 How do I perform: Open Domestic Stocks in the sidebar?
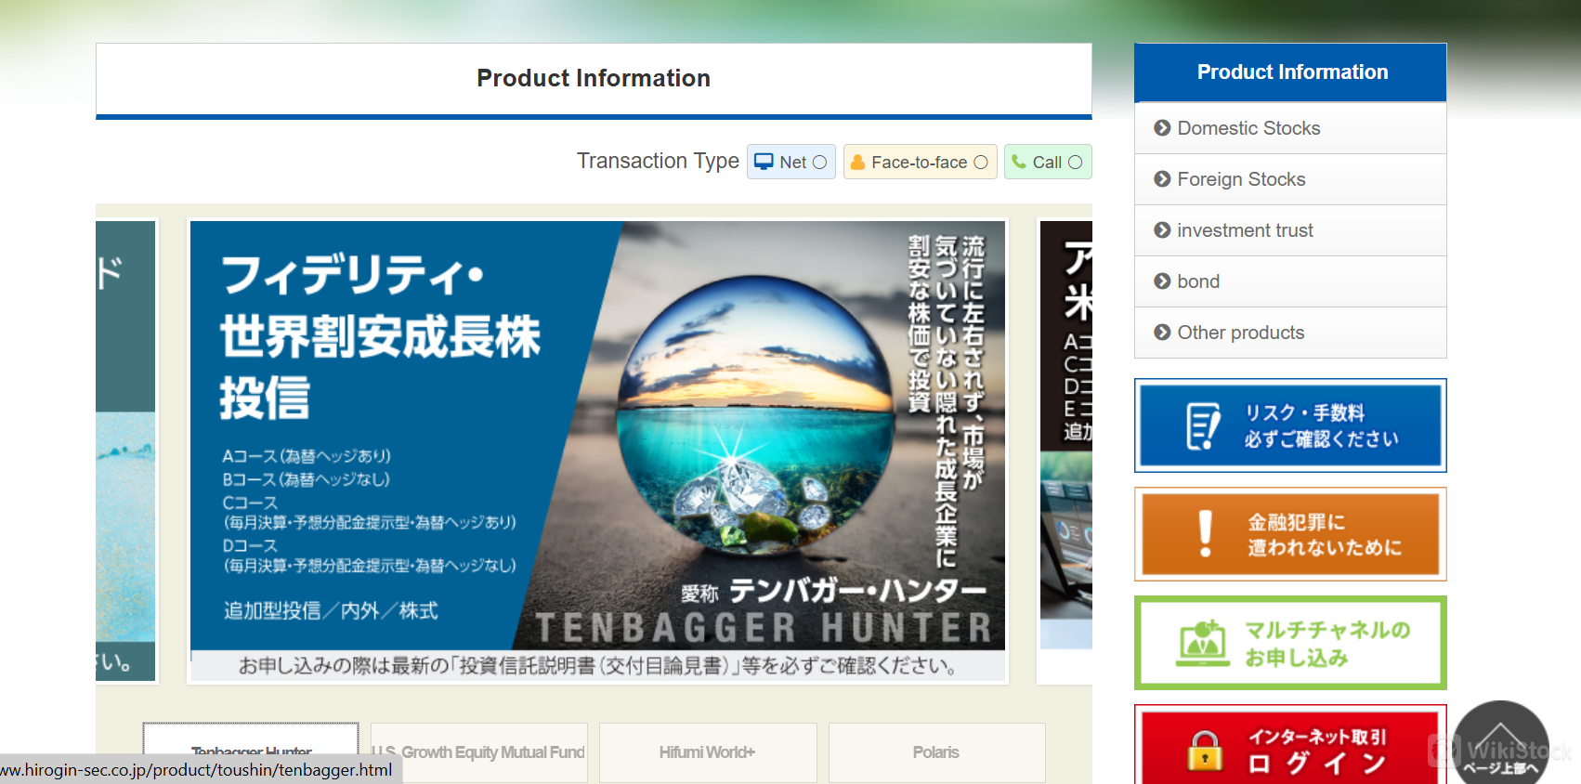pos(1290,128)
